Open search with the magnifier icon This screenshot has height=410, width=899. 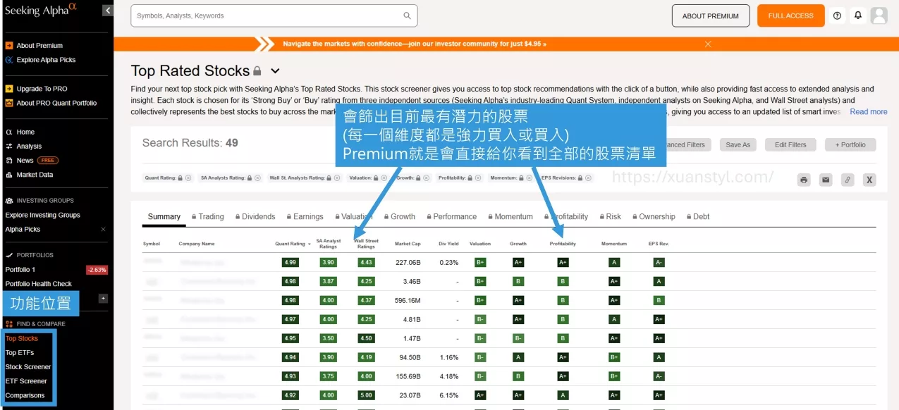406,15
